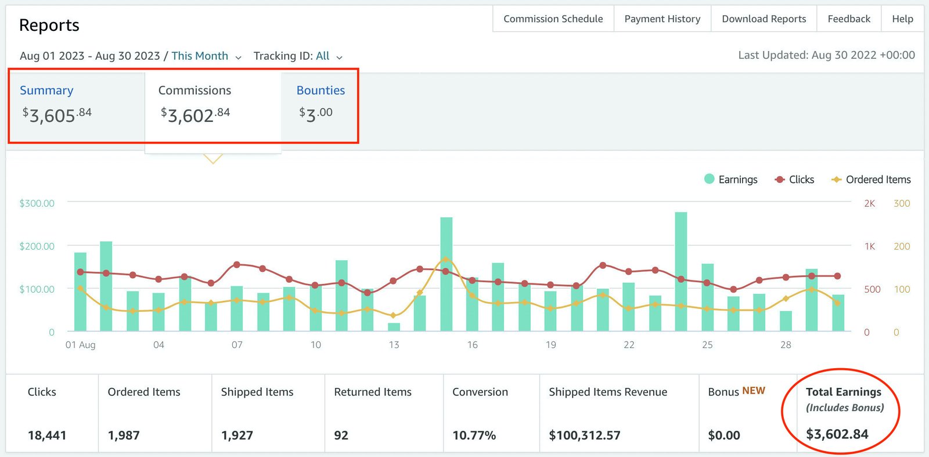Open the Feedback link
Screen dimensions: 929x457
(x=849, y=19)
